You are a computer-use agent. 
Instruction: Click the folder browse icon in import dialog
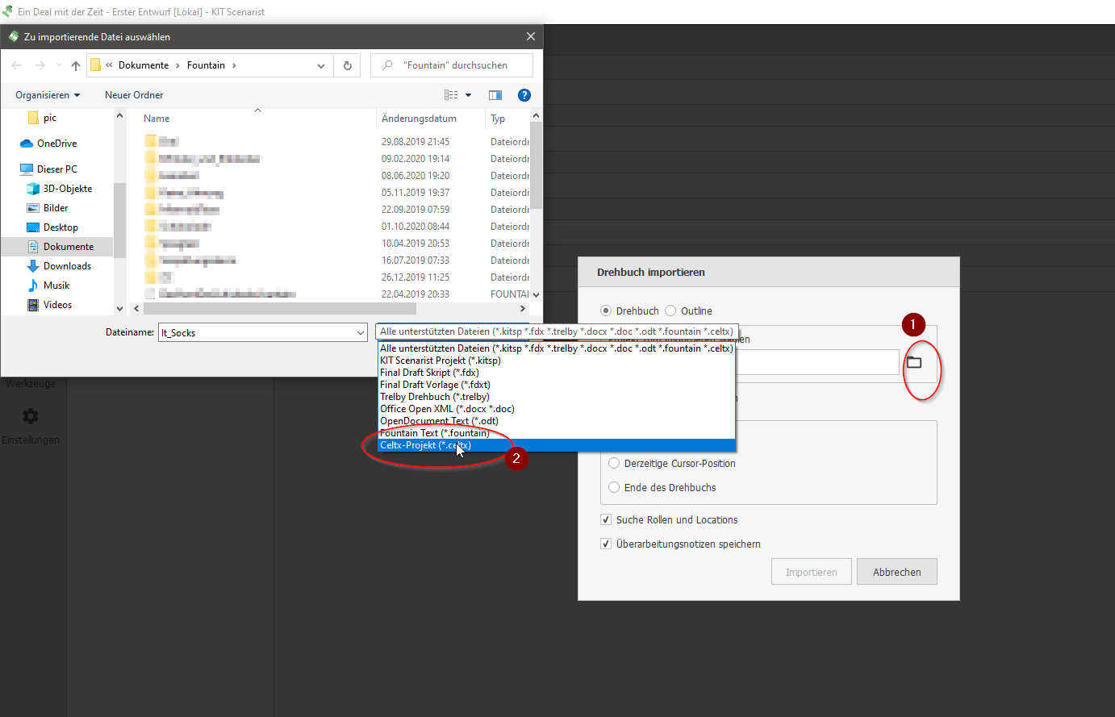tap(914, 362)
